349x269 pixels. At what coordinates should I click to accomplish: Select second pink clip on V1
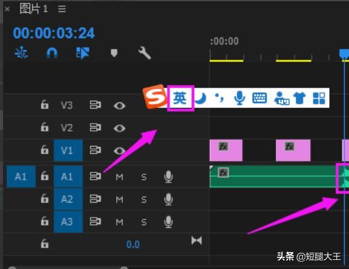293,150
